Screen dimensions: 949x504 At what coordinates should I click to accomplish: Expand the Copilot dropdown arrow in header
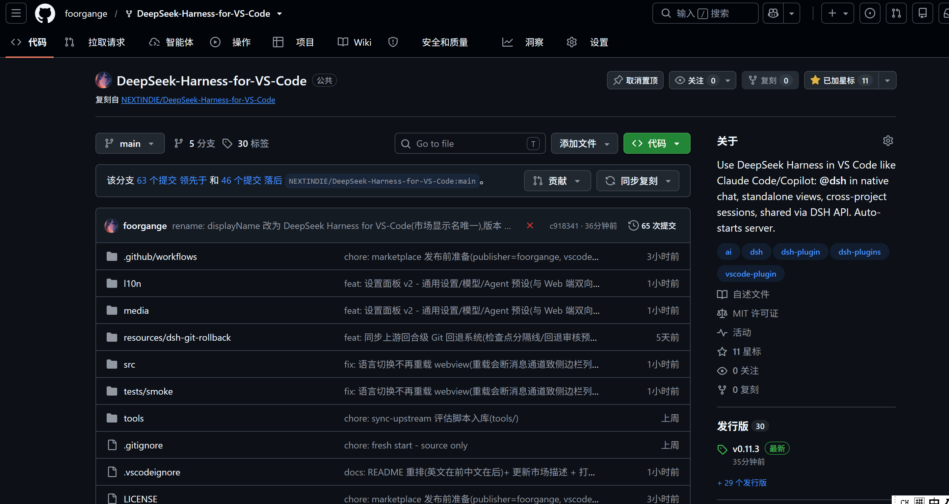pos(791,13)
